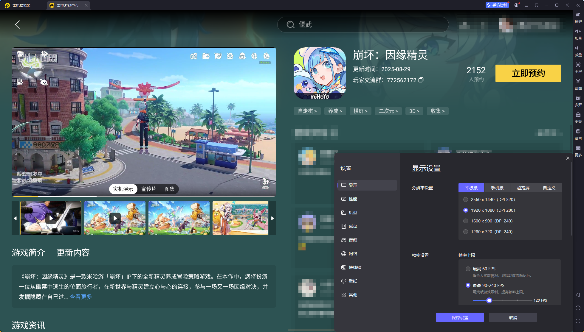
Task: Click the 立即预约 reserve button
Action: point(528,73)
